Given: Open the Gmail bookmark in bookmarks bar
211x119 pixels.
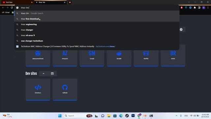Looking at the screenshot, I should (x=6, y=13).
